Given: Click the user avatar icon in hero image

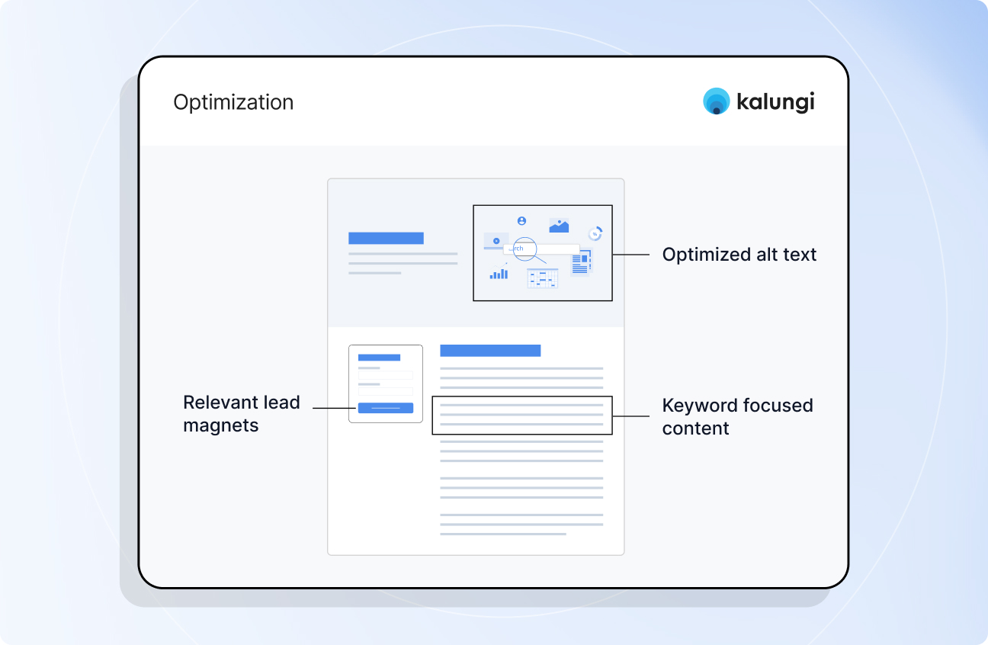Looking at the screenshot, I should [521, 220].
